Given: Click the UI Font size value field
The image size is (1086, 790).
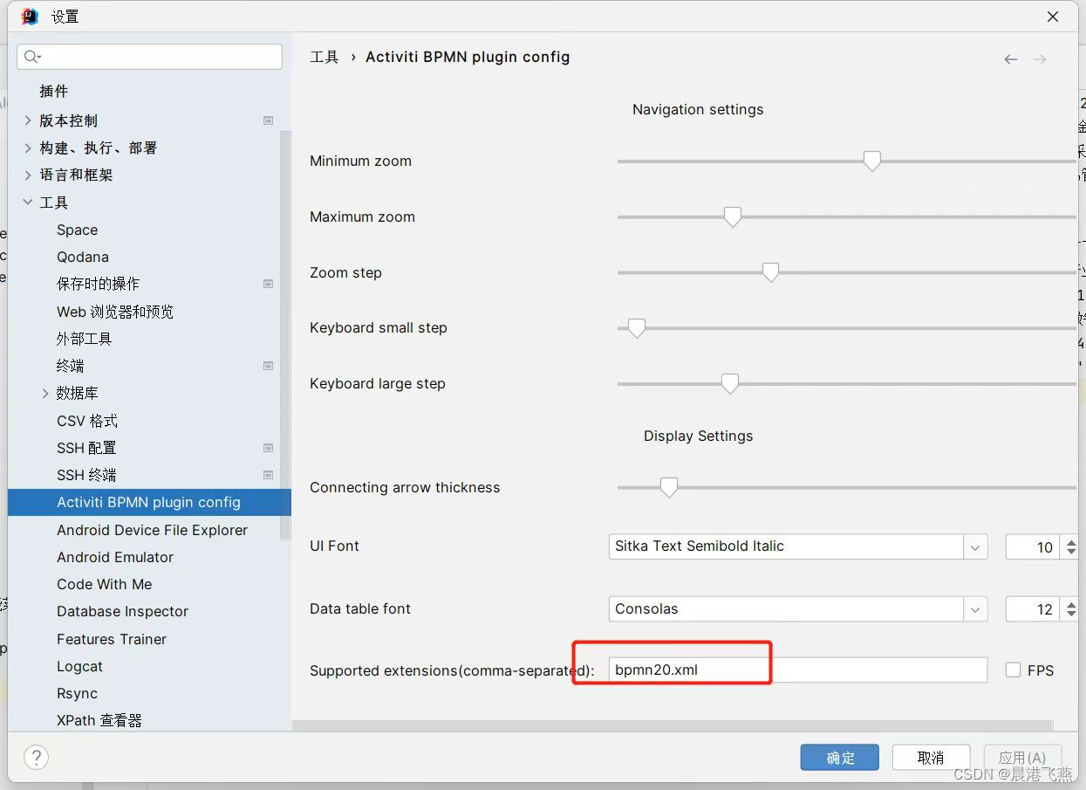Looking at the screenshot, I should (x=1033, y=547).
